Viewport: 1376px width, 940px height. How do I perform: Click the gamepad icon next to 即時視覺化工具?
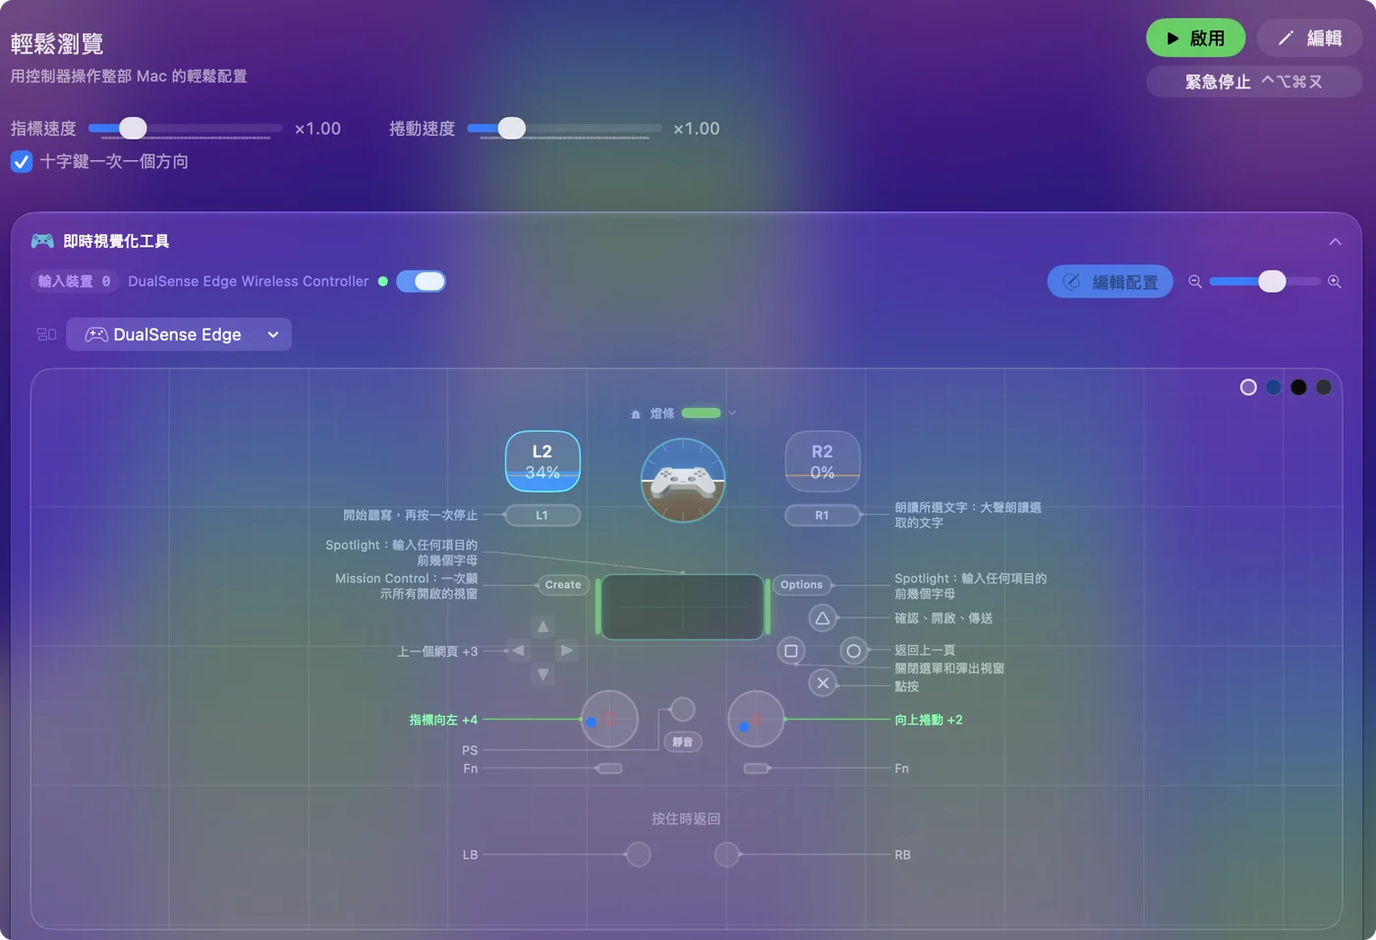coord(42,241)
